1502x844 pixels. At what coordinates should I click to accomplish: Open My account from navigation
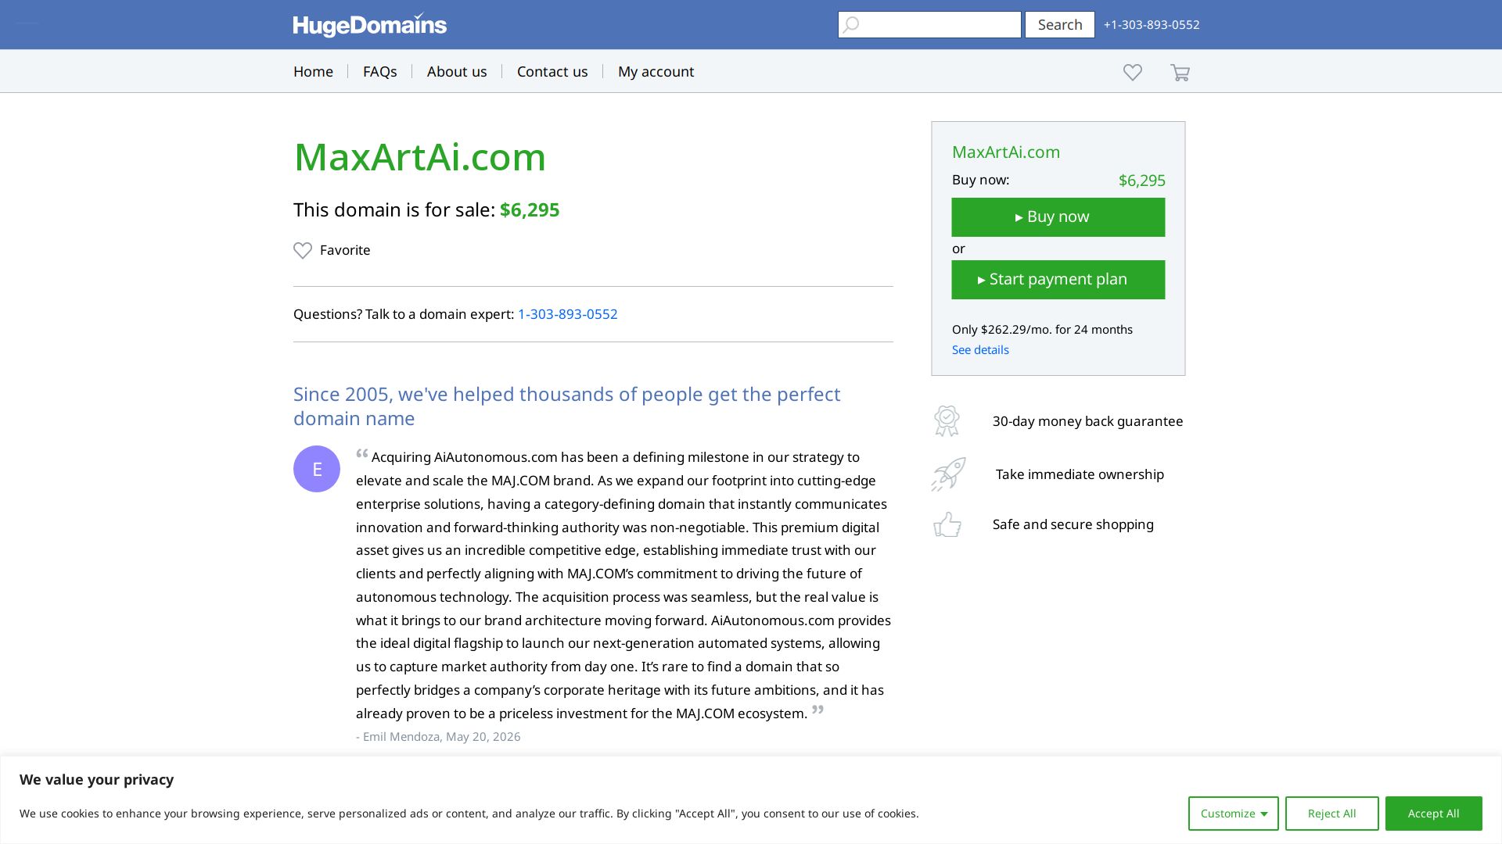[x=656, y=71]
